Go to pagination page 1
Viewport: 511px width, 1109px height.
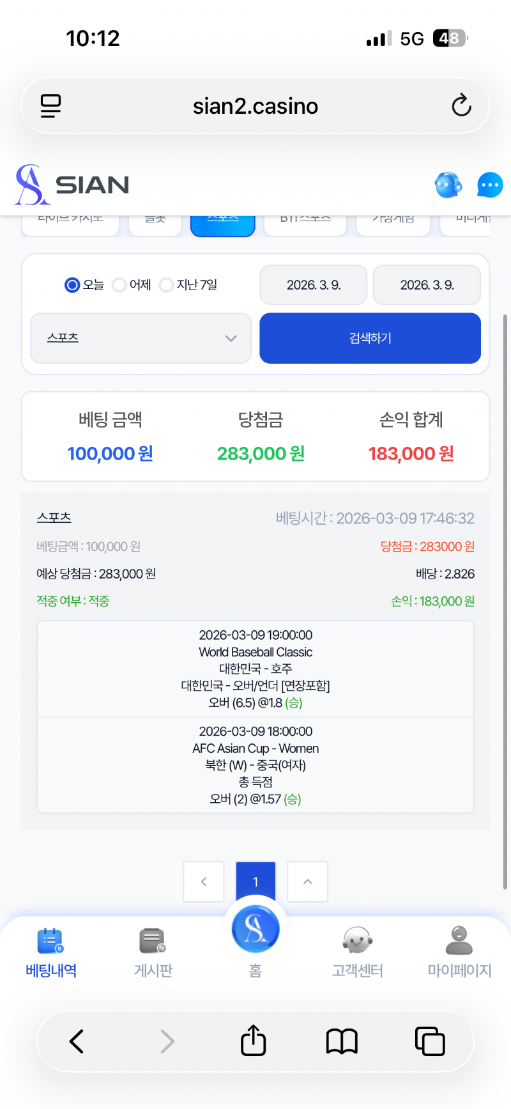pyautogui.click(x=256, y=881)
